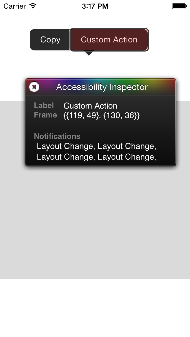190x337 pixels.
Task: Tap the gray view below the inspector
Action: (95, 222)
